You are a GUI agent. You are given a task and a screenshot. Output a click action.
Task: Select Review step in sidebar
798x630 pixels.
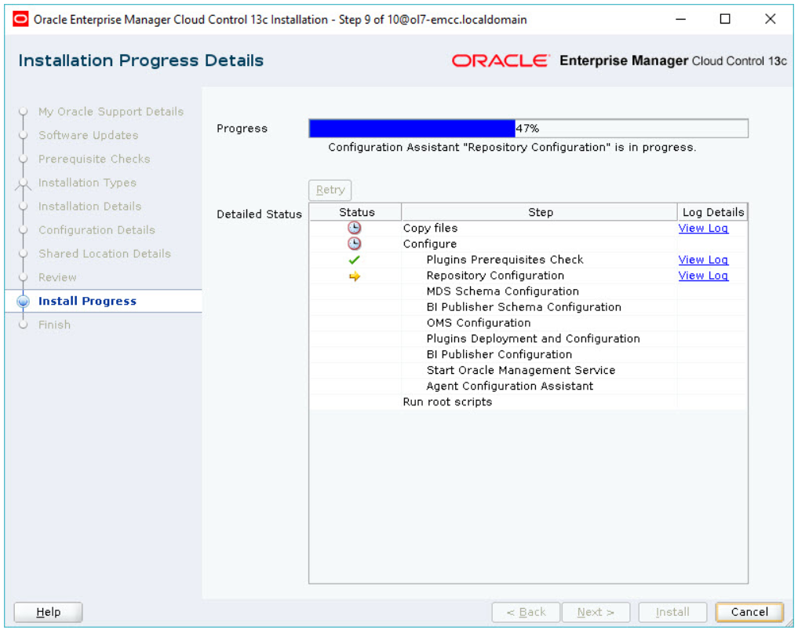(x=57, y=277)
